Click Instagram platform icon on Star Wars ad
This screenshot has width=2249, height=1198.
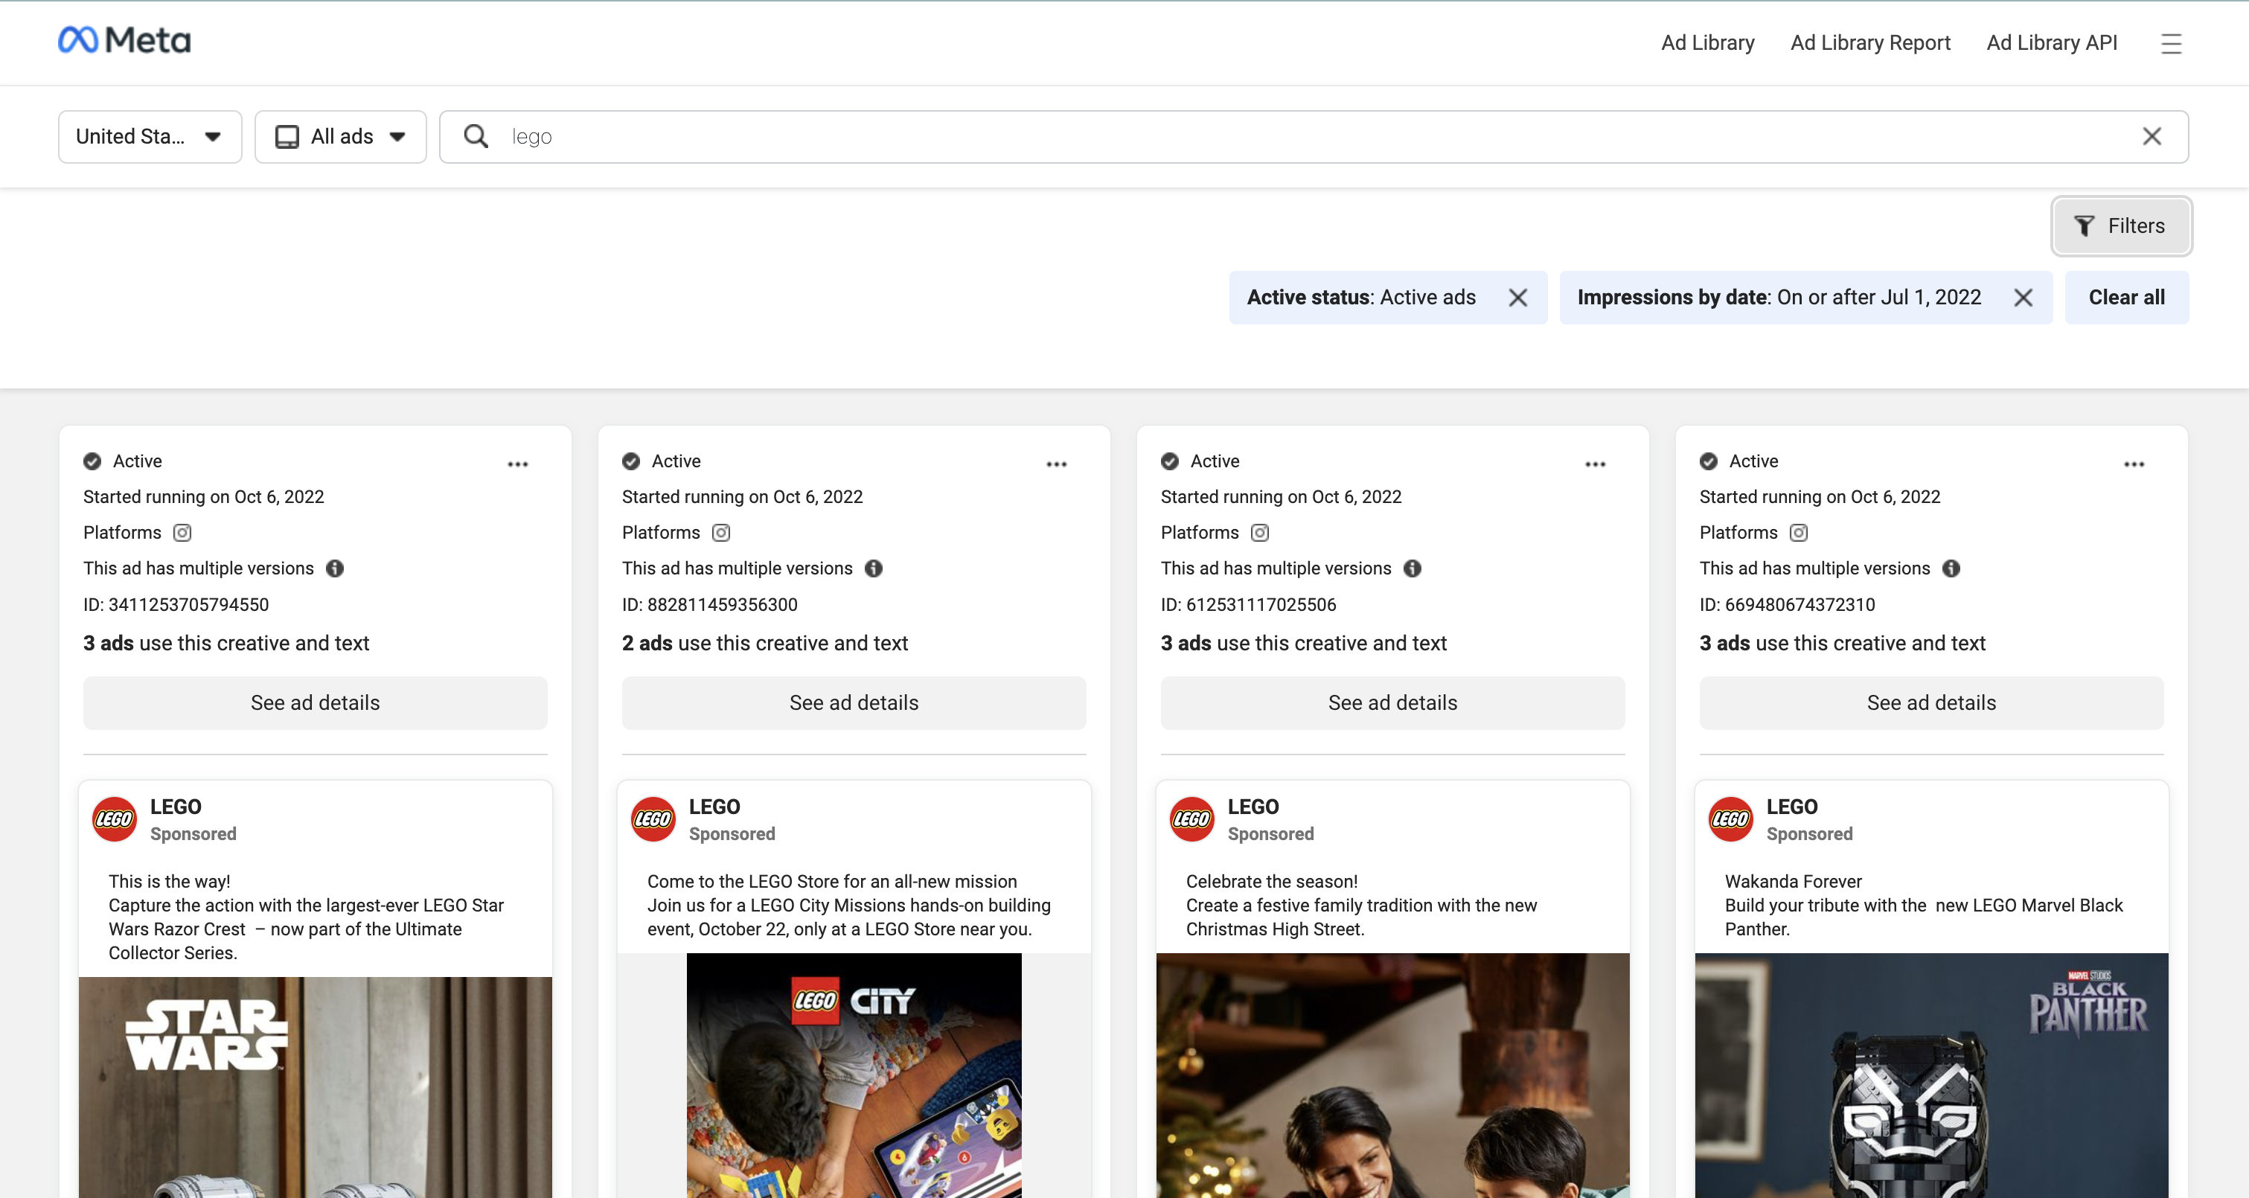[182, 533]
